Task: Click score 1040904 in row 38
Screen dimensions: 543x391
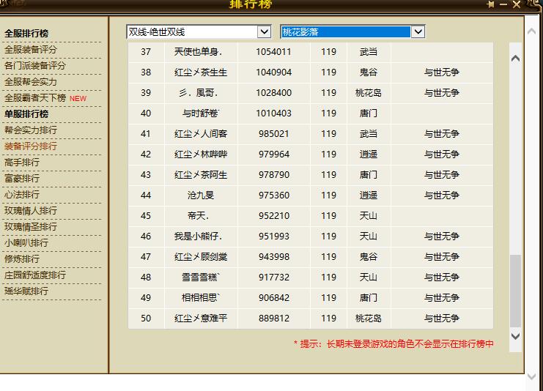Action: (x=273, y=72)
